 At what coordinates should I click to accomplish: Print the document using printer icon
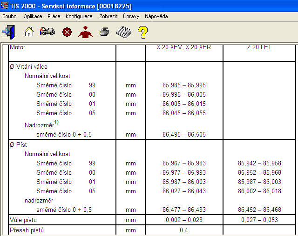coord(105,32)
